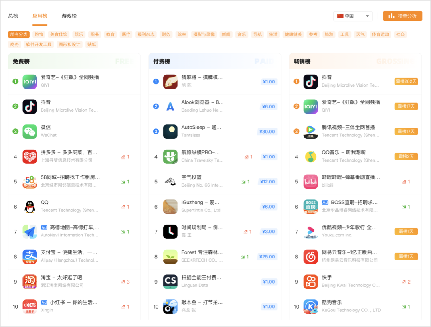
Task: Select the 抖音 app icon in the free chart
Action: pyautogui.click(x=30, y=107)
